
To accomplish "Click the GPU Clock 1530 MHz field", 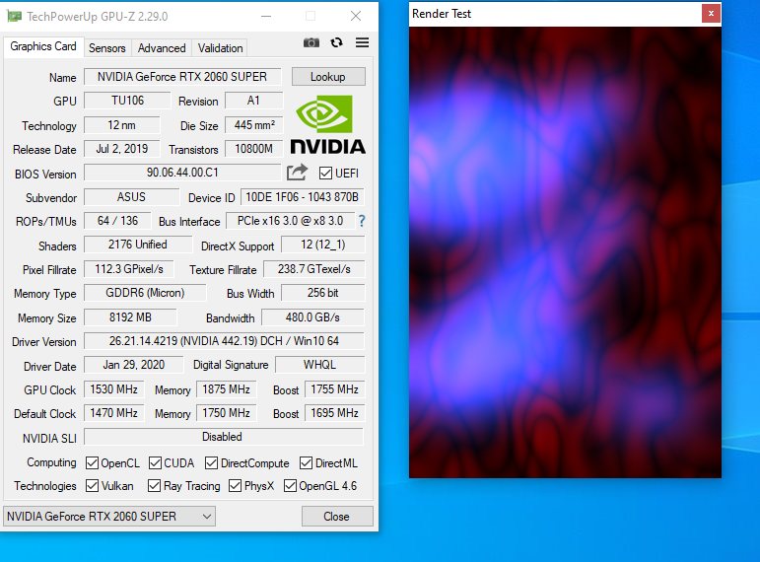I will click(x=114, y=389).
